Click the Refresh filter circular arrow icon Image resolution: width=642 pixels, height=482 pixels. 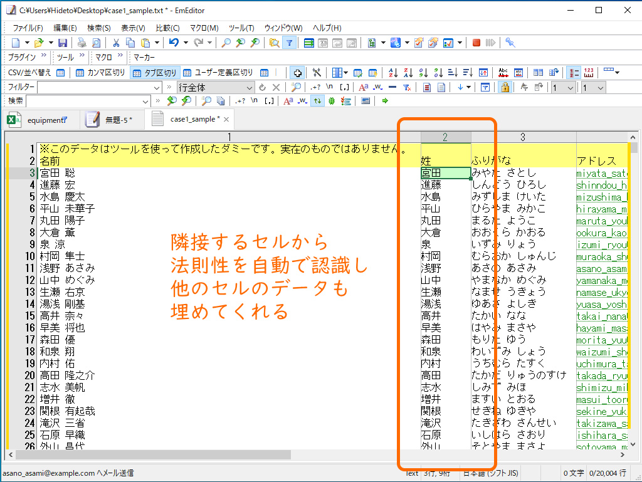[263, 88]
